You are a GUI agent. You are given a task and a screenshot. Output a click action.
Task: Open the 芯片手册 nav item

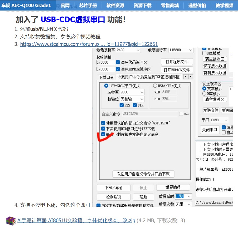[x=88, y=6]
